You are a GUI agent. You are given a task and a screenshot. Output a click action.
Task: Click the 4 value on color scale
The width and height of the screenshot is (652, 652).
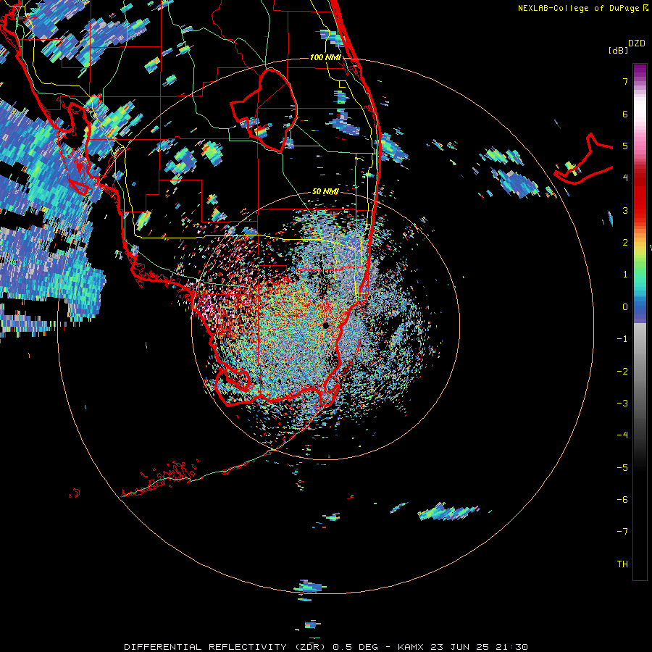tap(625, 178)
